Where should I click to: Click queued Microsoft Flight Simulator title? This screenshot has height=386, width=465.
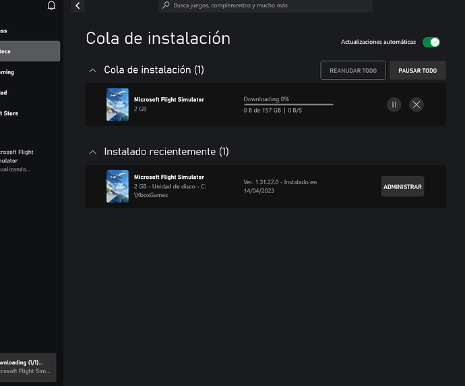[169, 99]
